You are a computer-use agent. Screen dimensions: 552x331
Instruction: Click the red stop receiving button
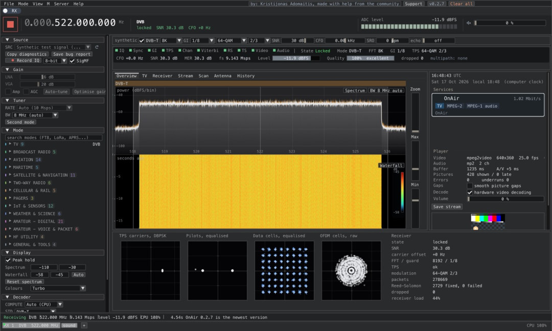tap(10, 24)
